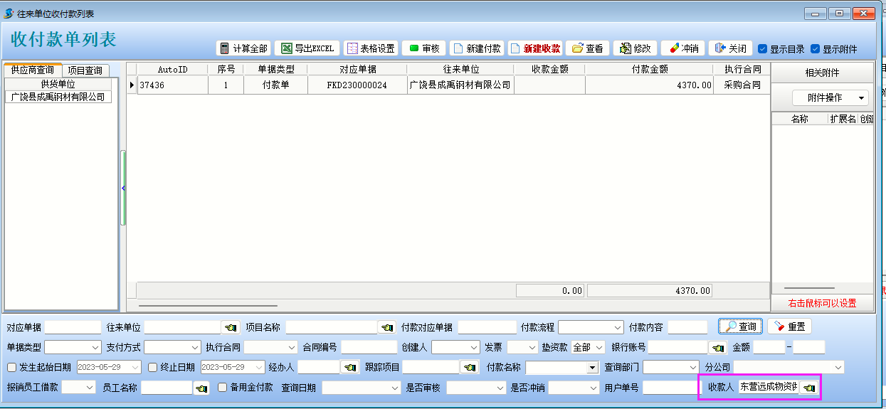Open 表格设置 table settings
886x409 pixels.
pos(370,48)
